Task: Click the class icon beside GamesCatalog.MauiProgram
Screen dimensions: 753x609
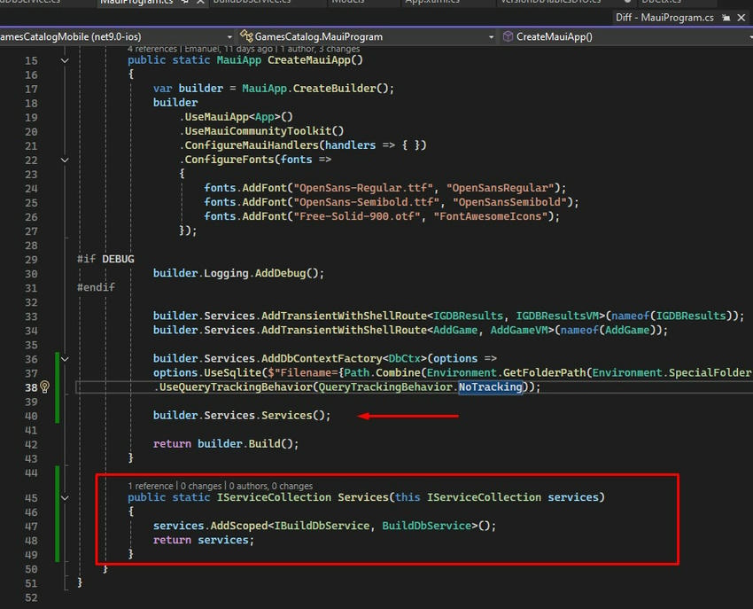Action: click(245, 37)
